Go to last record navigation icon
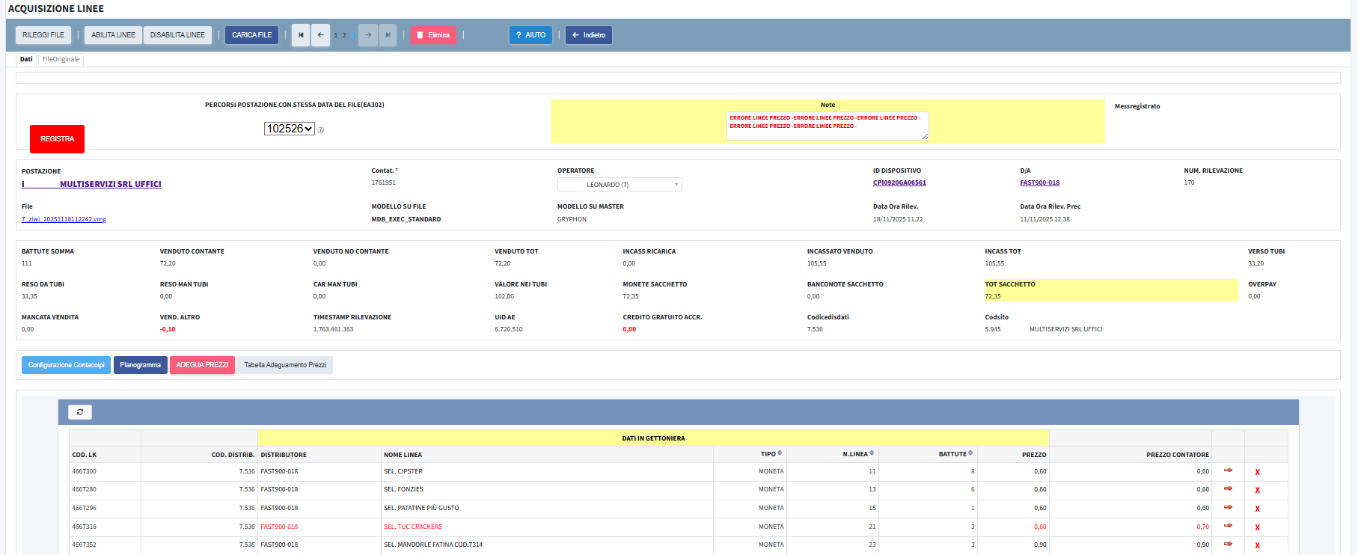This screenshot has width=1358, height=555. [388, 35]
